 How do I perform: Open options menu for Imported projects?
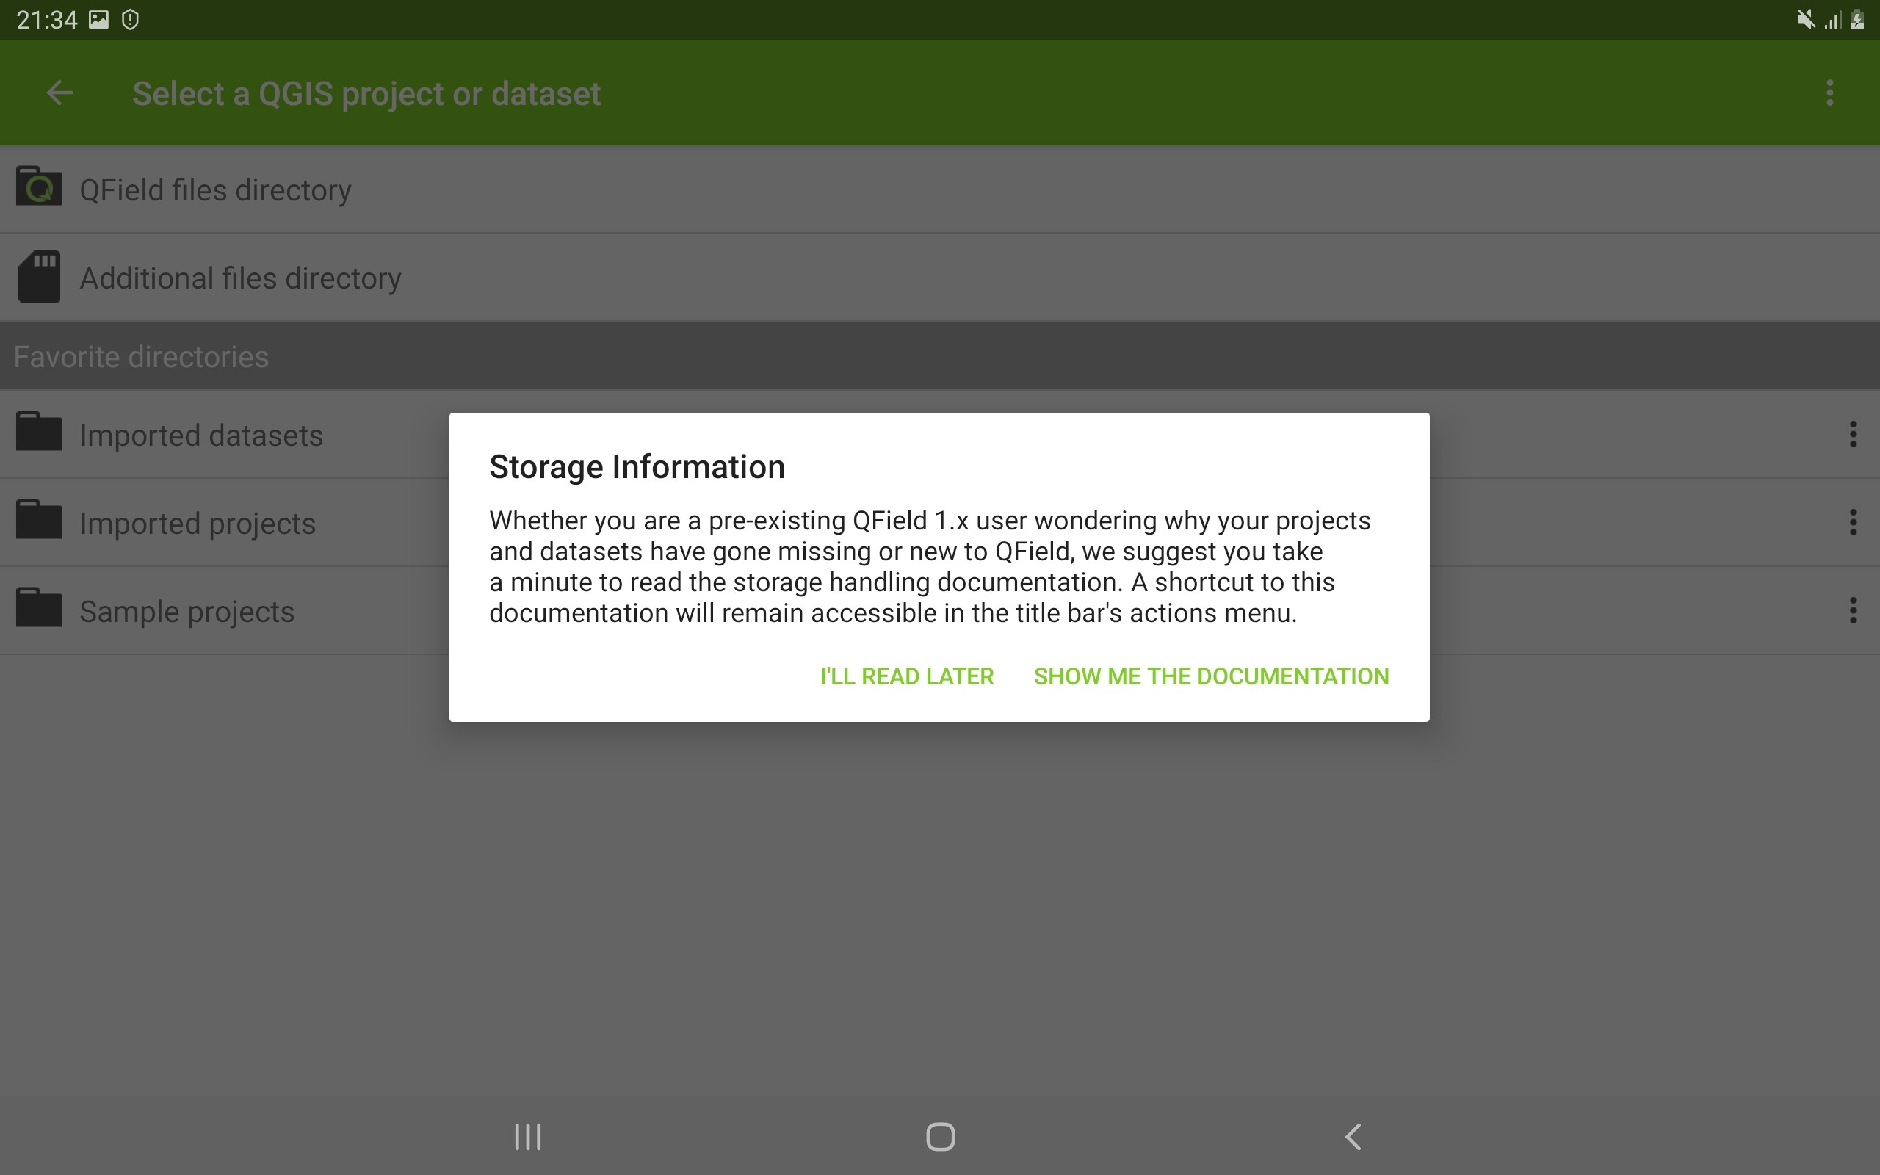[1853, 522]
